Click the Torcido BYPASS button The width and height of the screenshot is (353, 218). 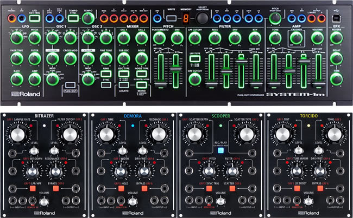[320, 188]
